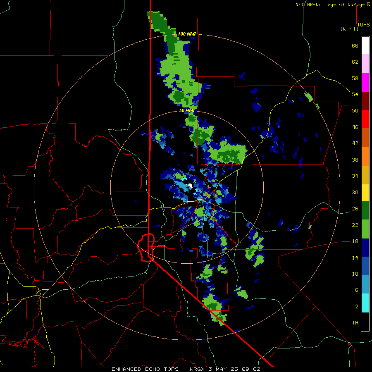Click the light blue 14 kft swatch
The image size is (372, 372).
(365, 284)
